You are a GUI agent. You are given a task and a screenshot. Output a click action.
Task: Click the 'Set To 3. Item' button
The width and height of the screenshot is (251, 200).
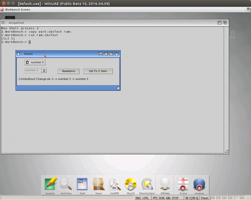click(x=98, y=71)
